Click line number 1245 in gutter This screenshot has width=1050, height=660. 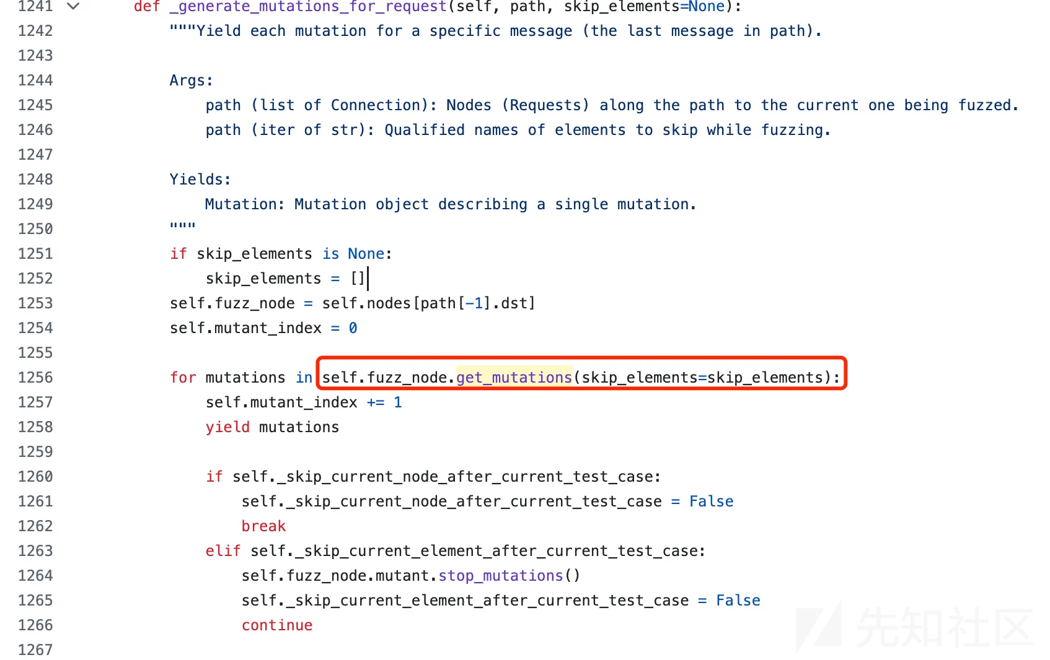(x=35, y=105)
